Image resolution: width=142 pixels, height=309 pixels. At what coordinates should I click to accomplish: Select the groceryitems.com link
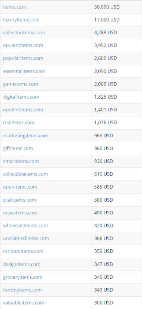coord(23,277)
